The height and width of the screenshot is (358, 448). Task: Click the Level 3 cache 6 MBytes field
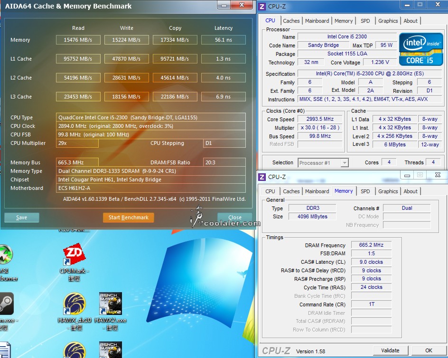[x=395, y=144]
